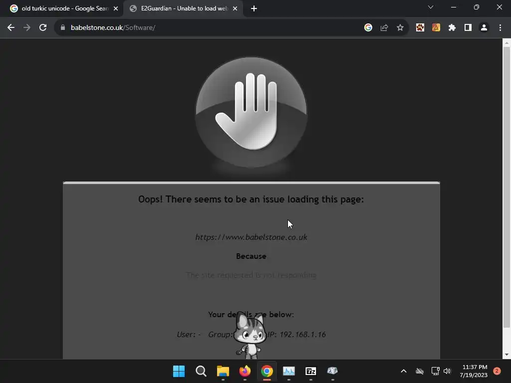Click the https://www.babelstone.co.uk URL text

(252, 237)
